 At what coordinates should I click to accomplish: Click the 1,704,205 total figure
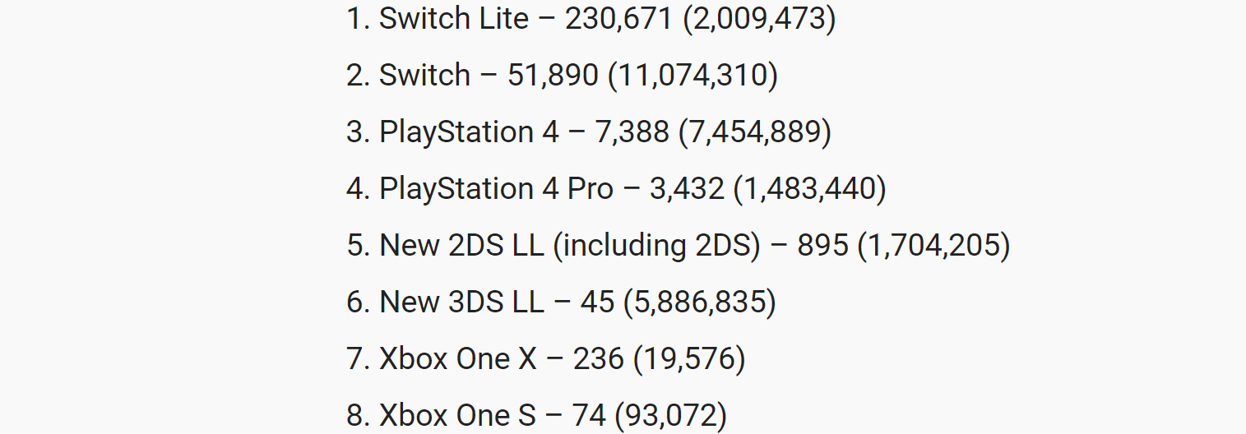point(933,245)
